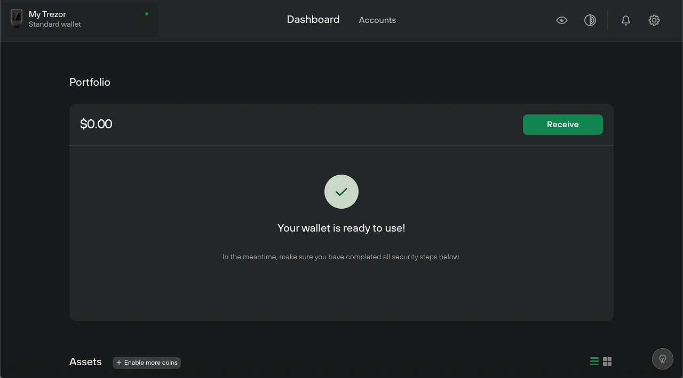Open the My Trezor device switcher
The height and width of the screenshot is (378, 683).
pyautogui.click(x=81, y=20)
